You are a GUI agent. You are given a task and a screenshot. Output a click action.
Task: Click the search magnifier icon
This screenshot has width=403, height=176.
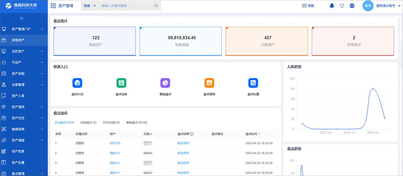coord(156,6)
